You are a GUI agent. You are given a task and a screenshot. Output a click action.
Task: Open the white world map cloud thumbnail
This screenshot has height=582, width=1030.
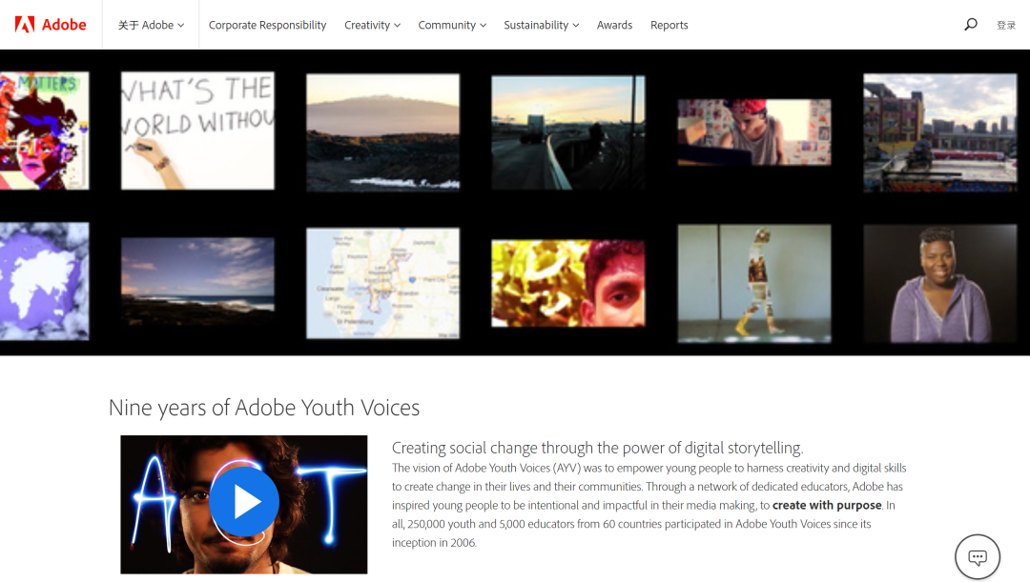44,282
